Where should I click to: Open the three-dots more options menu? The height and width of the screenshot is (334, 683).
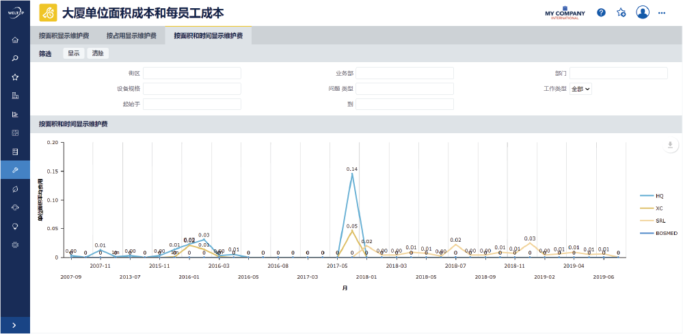coord(662,13)
